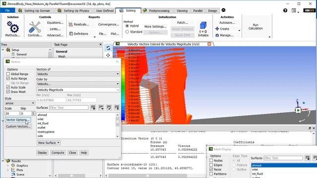Screen dimensions: 317x178
Task: Click the Graphics tree node icon
Action: point(13,166)
